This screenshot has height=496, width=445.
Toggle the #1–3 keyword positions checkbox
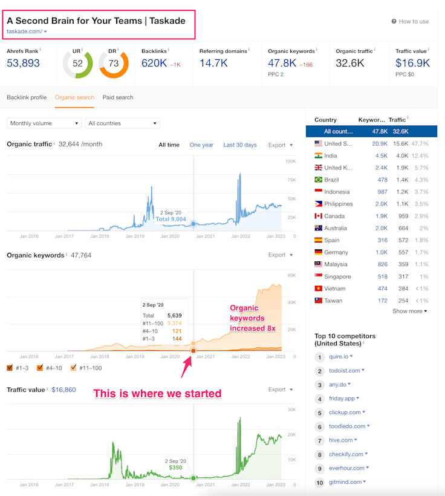click(10, 368)
